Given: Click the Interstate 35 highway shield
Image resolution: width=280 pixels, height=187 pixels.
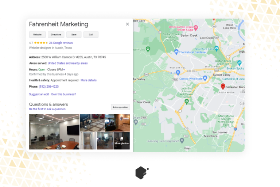Looking at the screenshot, I should [236, 129].
